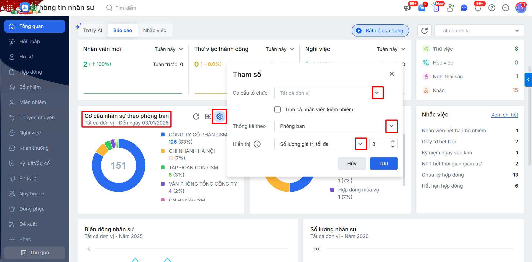
Task: Open the 'Thống kê theo' dropdown
Action: point(391,126)
